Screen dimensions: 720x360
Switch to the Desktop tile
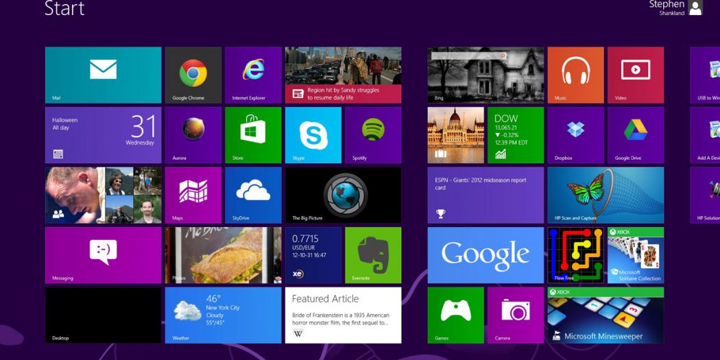104,315
